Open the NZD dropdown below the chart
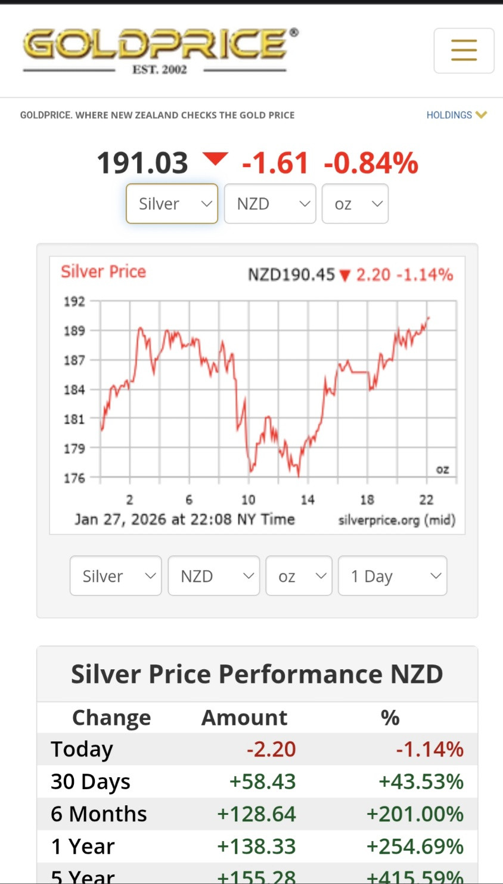Image resolution: width=503 pixels, height=884 pixels. pos(214,576)
